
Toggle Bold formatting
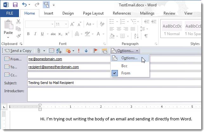(x=28, y=34)
